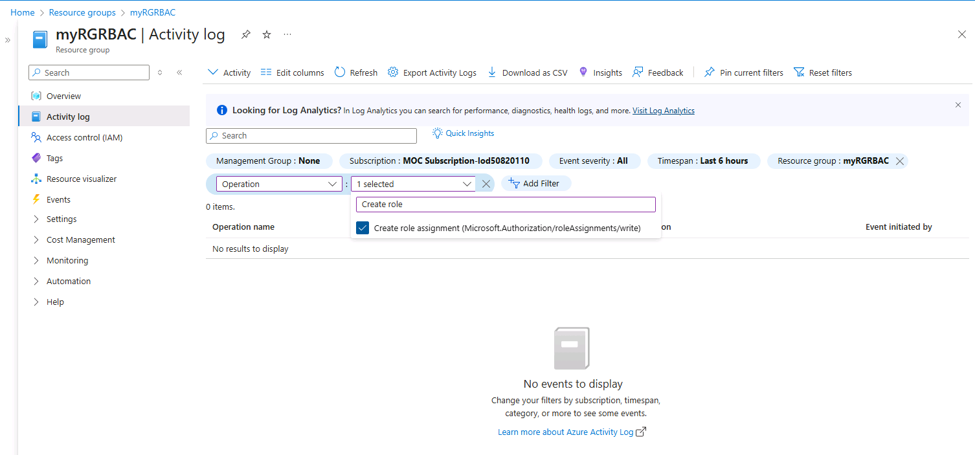Send Feedback about the activity log
This screenshot has height=455, width=975.
658,72
